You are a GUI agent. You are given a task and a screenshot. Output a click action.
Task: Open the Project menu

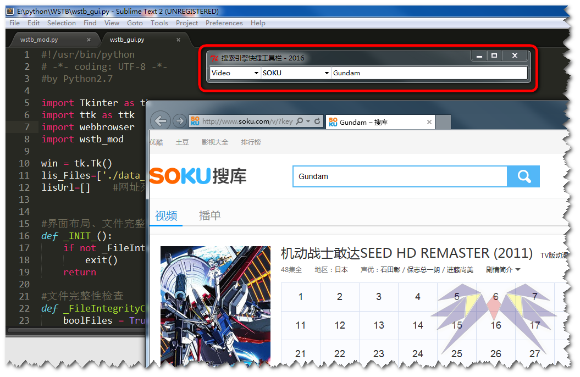[187, 23]
